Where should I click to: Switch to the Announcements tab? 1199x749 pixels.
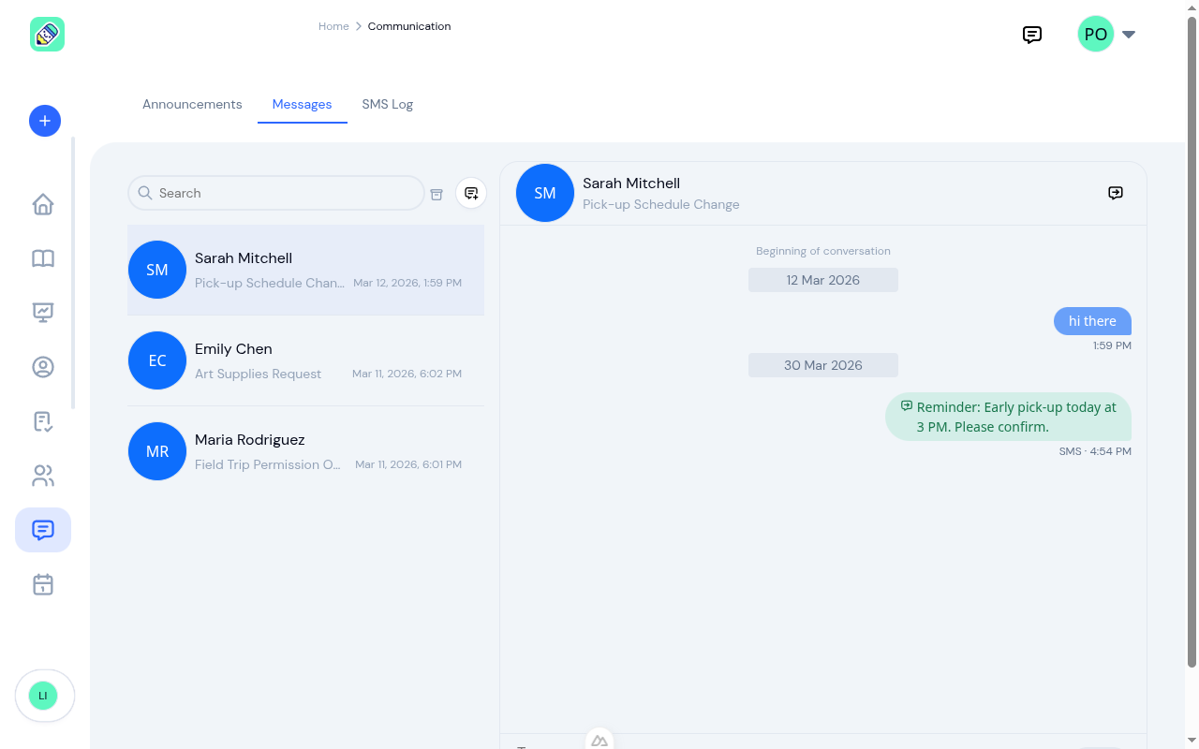[192, 104]
